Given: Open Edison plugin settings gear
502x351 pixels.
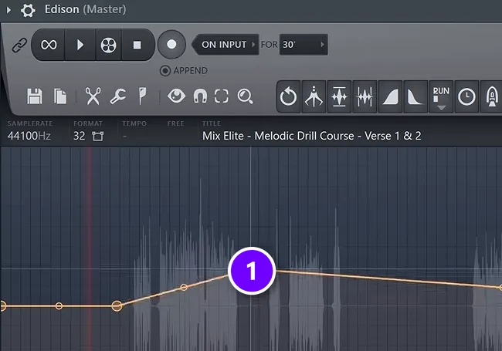Looking at the screenshot, I should [28, 10].
